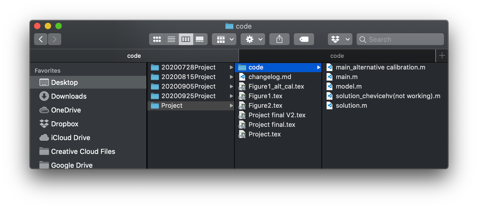Open OneDrive in the sidebar
The image size is (478, 208).
point(88,110)
